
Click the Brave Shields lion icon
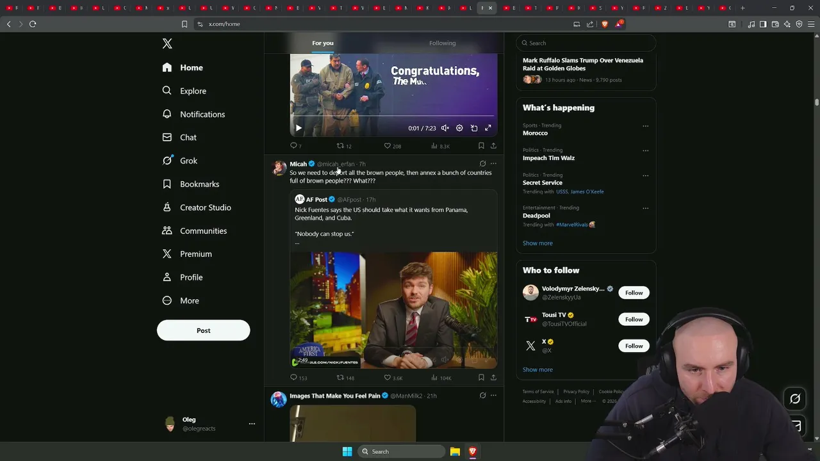coord(605,24)
